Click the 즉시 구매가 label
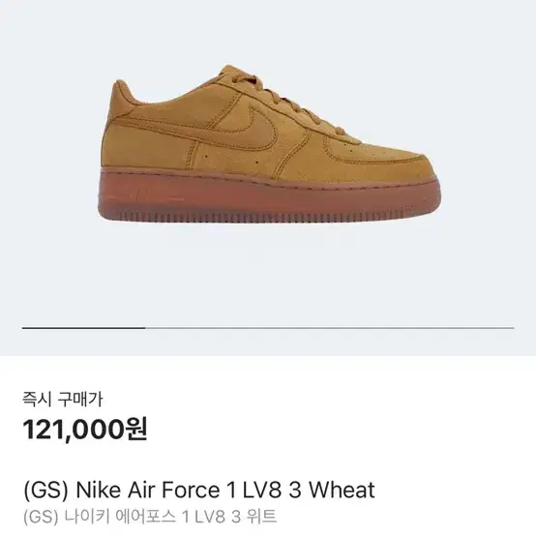536x536 pixels. (63, 399)
